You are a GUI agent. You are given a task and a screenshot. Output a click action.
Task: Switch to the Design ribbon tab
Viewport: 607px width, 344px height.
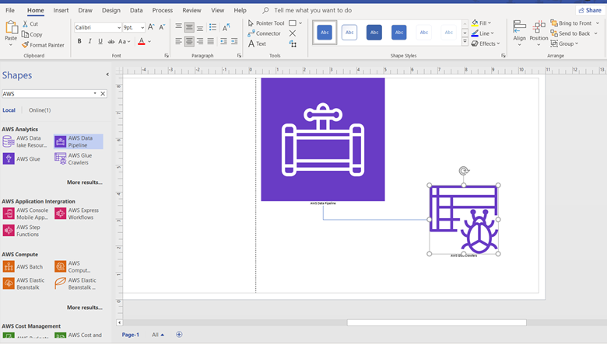coord(111,10)
